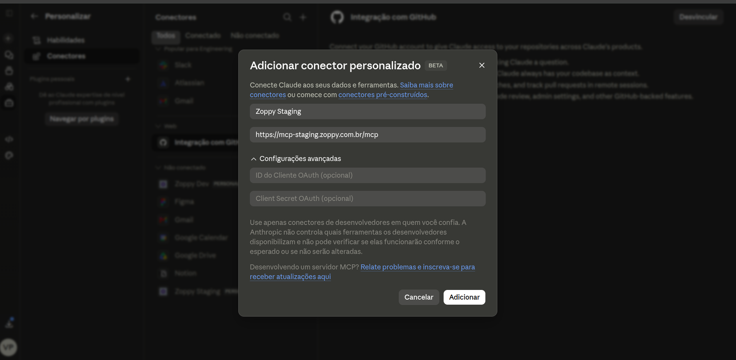Open the Relate problemas e inscreva-se link
This screenshot has height=360, width=736.
[x=417, y=267]
